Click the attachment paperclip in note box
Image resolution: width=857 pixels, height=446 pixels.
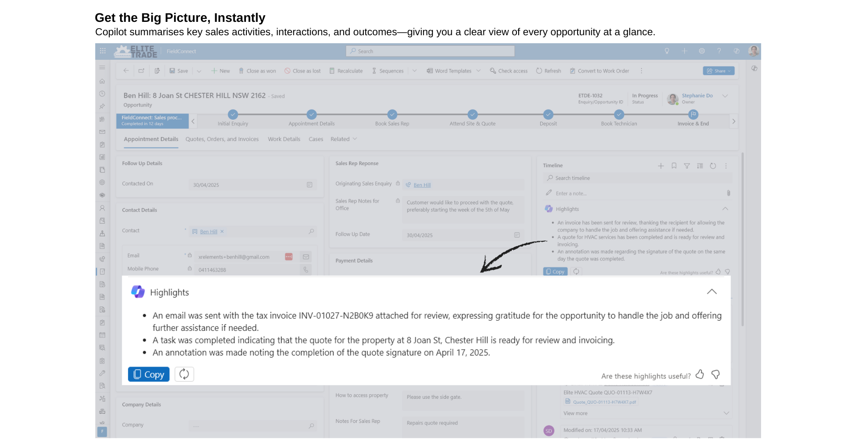(x=728, y=193)
